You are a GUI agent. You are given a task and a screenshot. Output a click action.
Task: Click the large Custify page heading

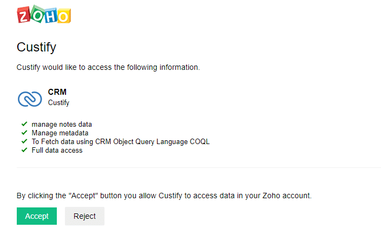[x=36, y=47]
